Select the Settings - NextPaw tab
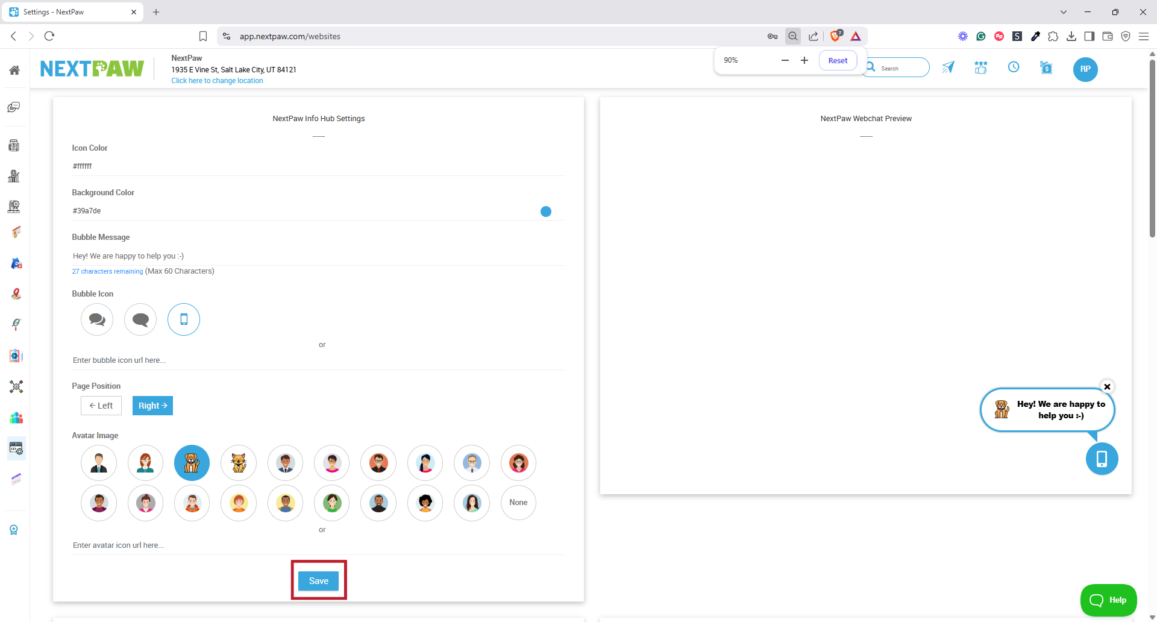1157x622 pixels. [72, 12]
